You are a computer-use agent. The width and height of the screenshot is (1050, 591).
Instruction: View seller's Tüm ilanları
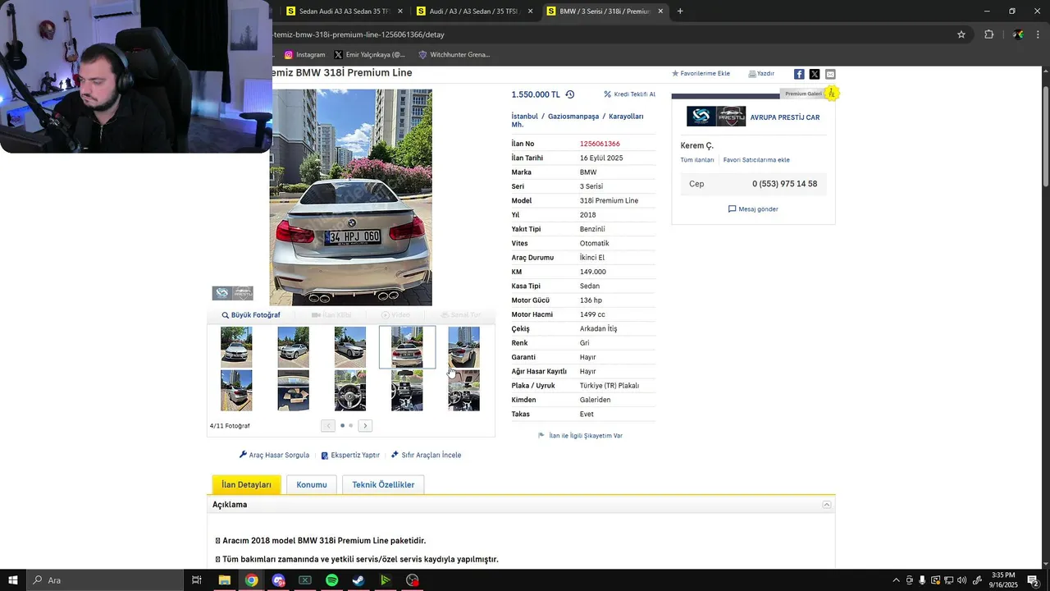point(697,160)
